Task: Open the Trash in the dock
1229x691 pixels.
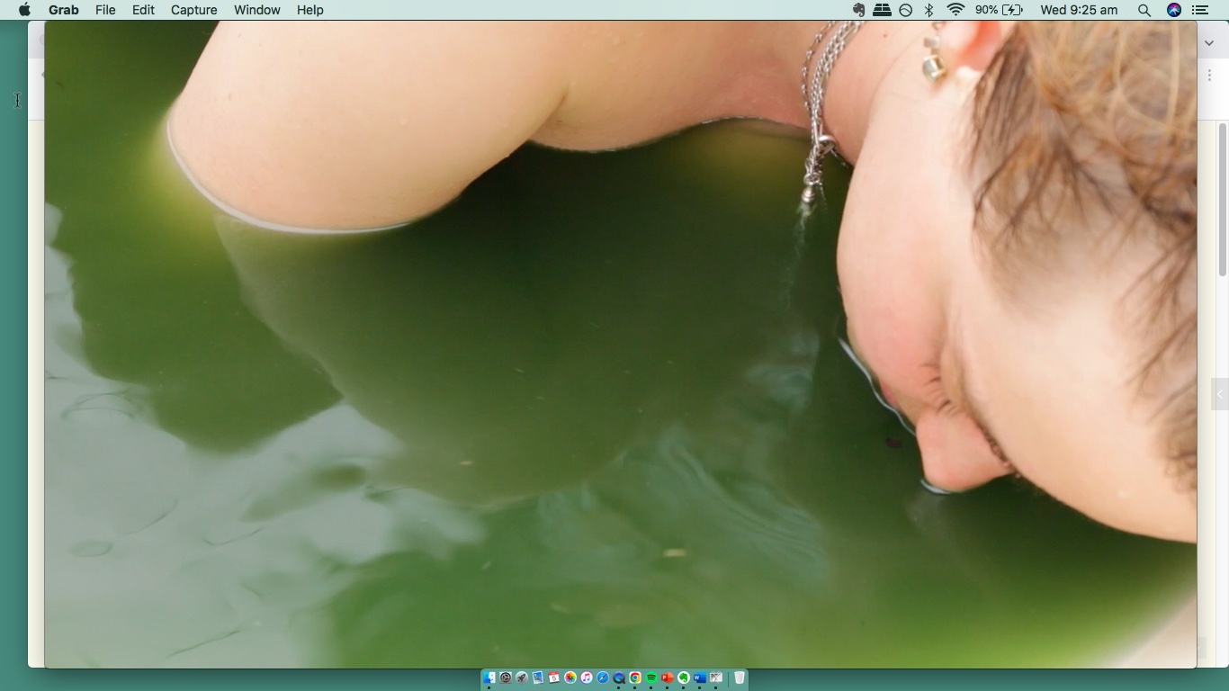Action: 739,678
